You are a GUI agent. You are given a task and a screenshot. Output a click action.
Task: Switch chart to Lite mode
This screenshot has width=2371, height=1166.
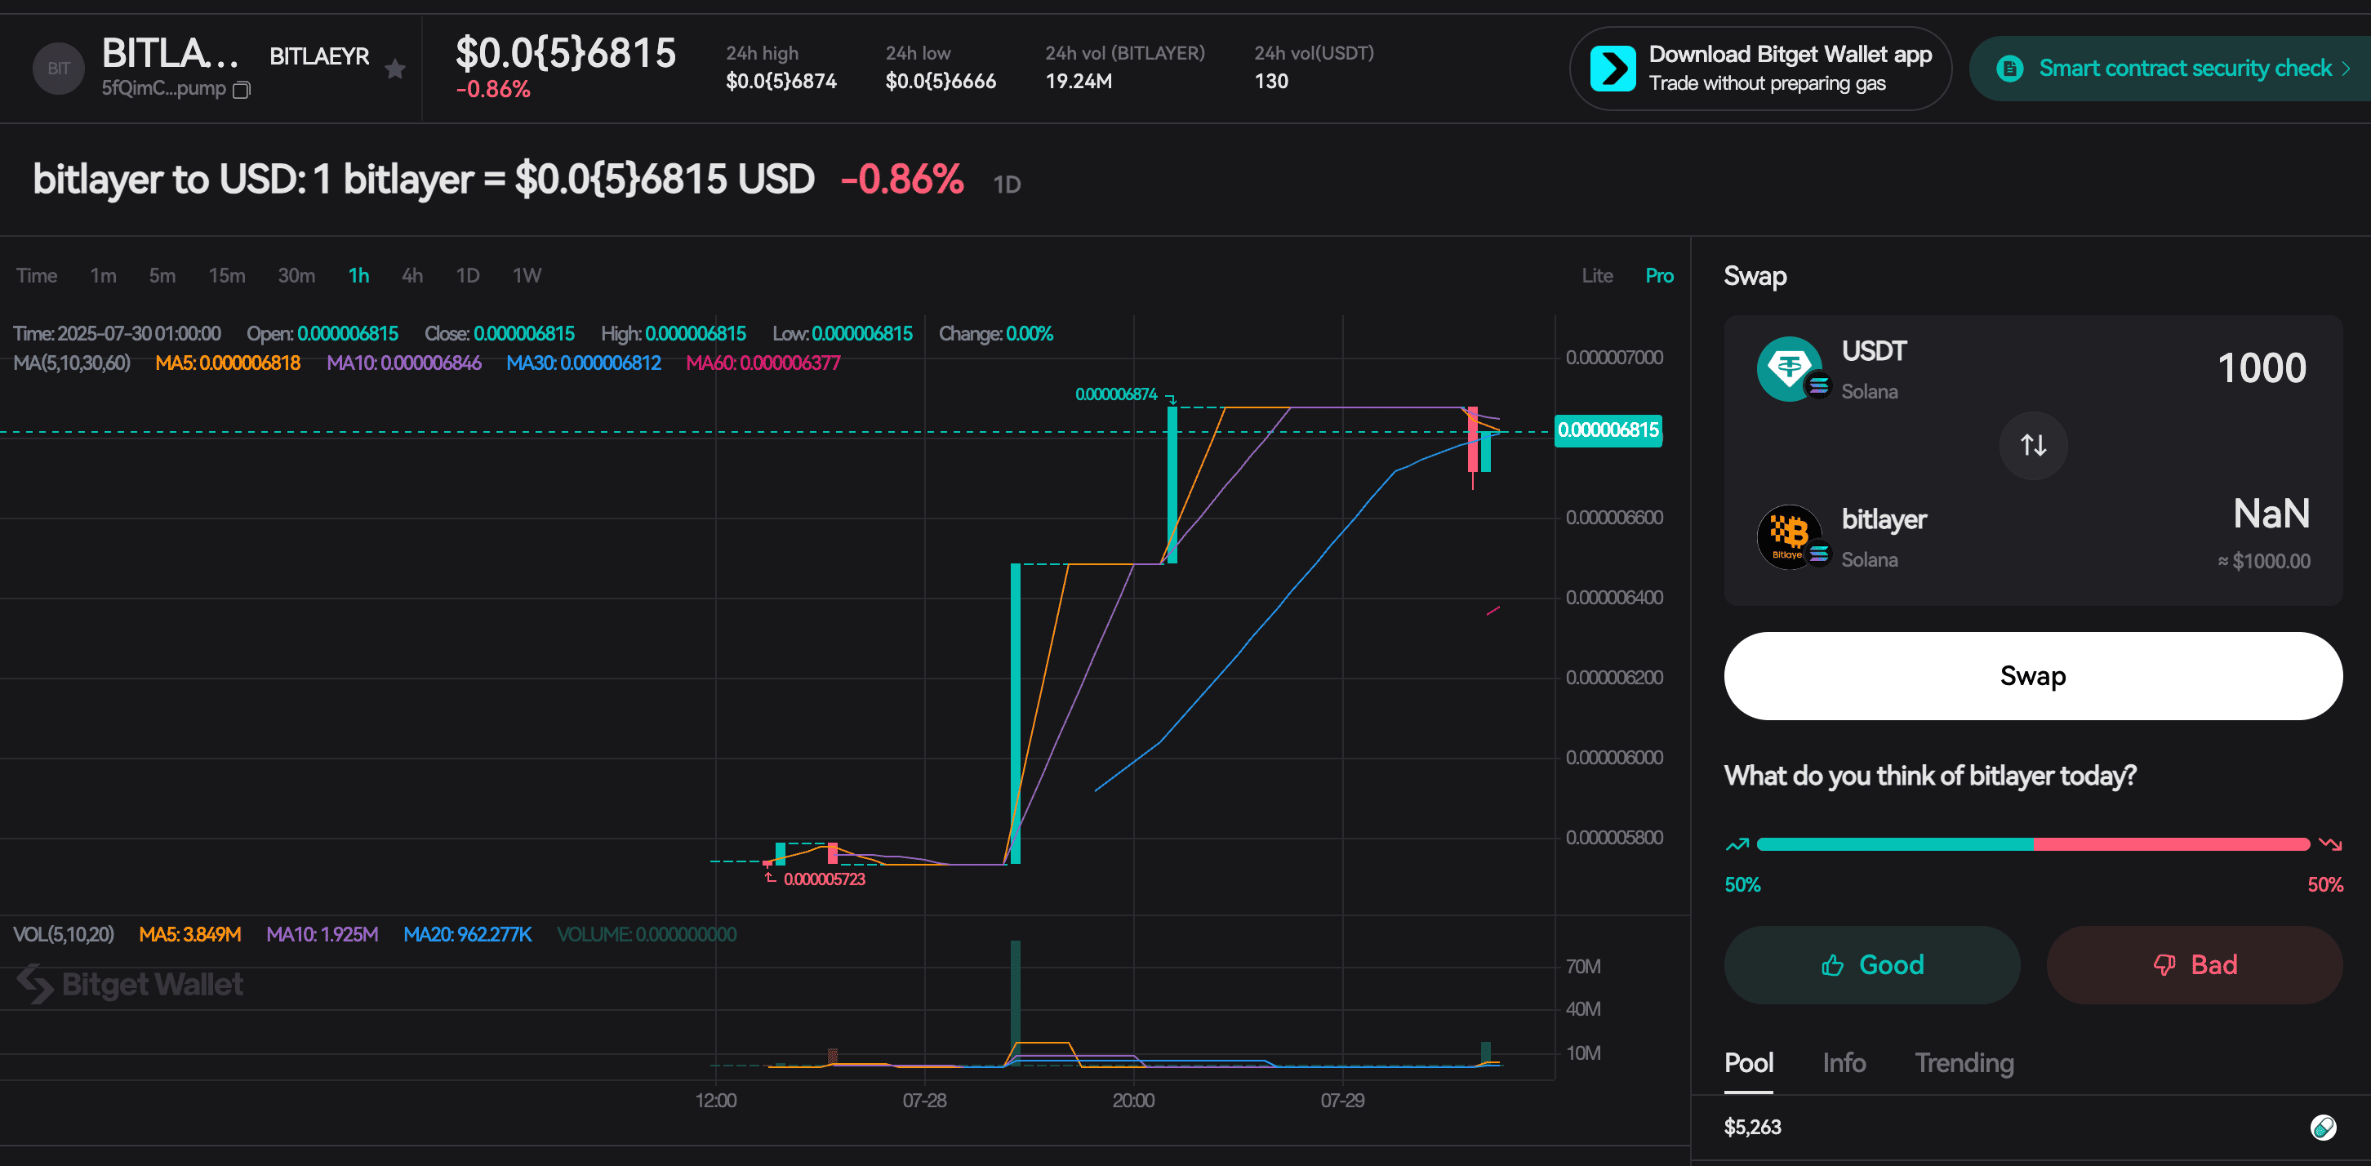click(1597, 275)
